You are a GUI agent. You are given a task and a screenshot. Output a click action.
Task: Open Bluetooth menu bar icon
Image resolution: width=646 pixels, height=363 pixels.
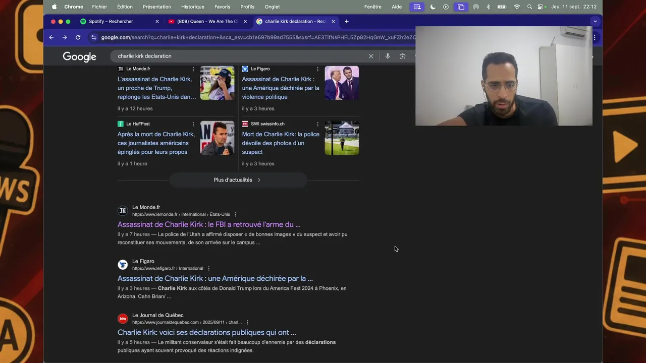488,7
